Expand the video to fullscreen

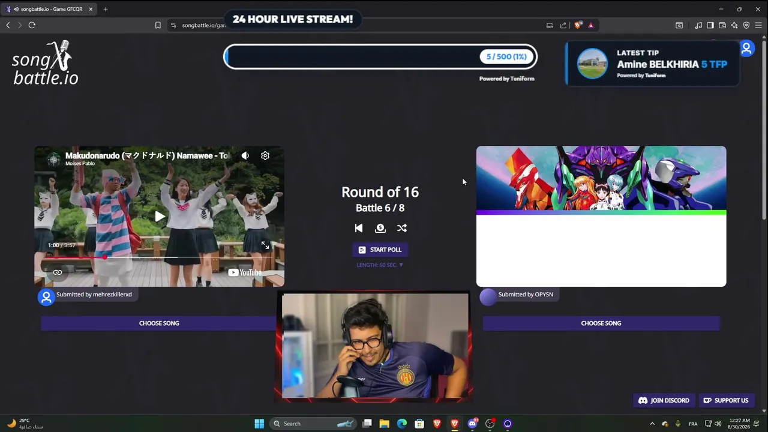(x=265, y=245)
